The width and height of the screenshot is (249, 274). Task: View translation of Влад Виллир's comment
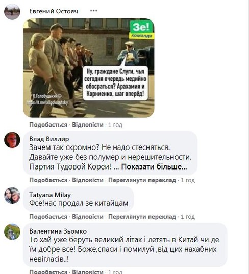(142, 180)
